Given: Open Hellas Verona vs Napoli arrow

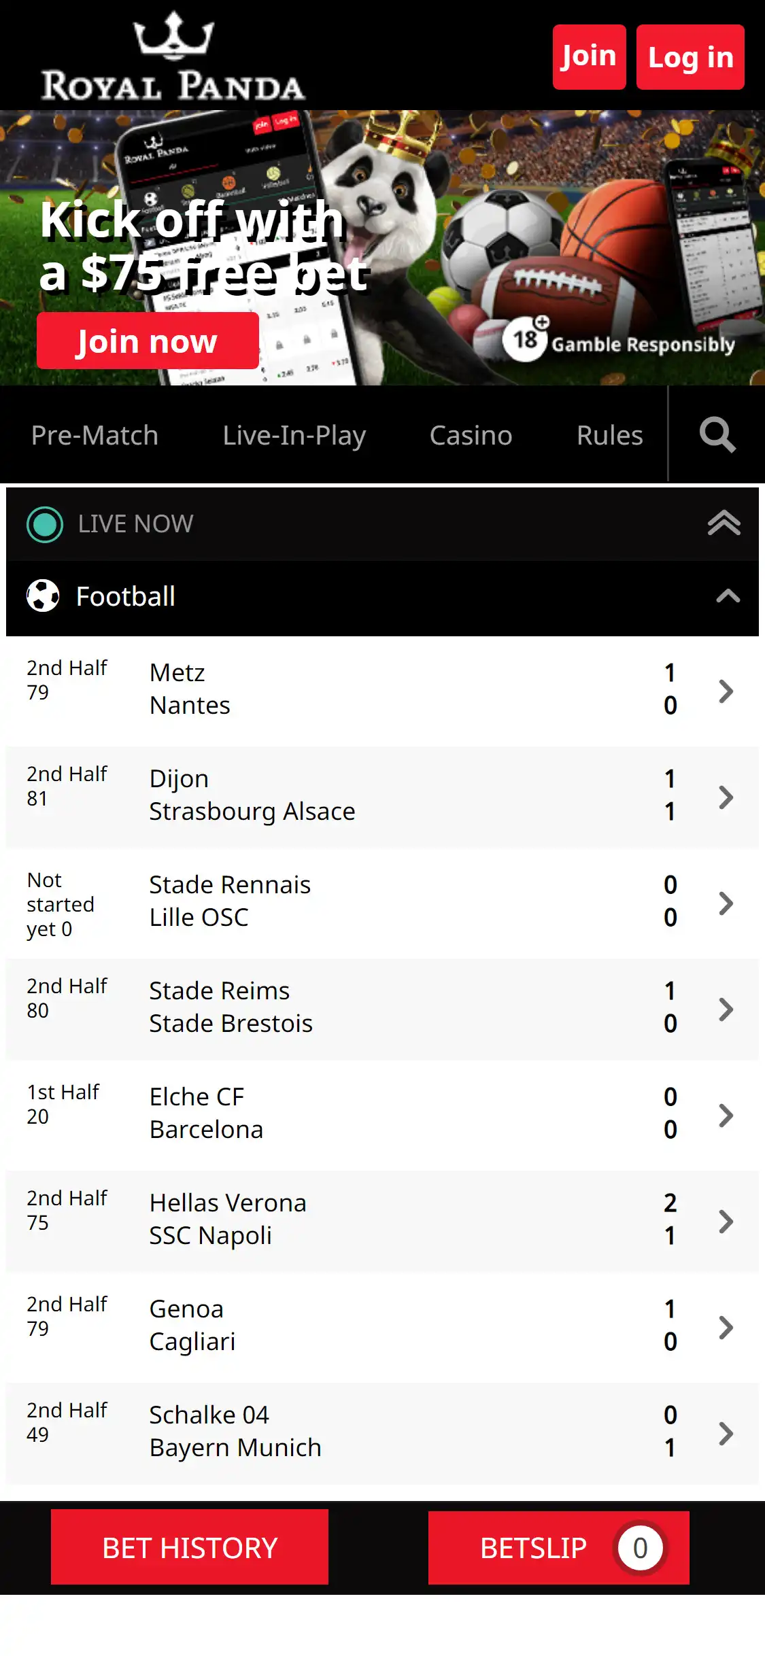Looking at the screenshot, I should point(726,1221).
